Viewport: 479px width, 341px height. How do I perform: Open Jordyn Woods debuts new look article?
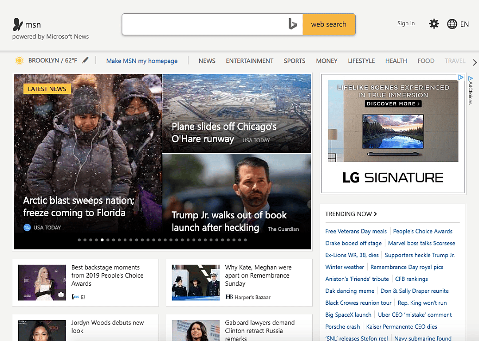[x=107, y=327]
